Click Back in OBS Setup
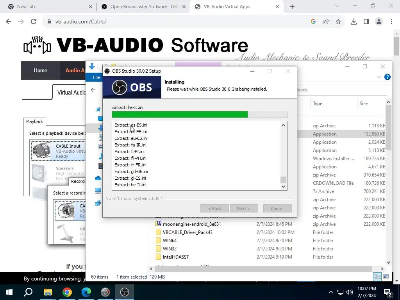This screenshot has height=300, width=400. 214,209
